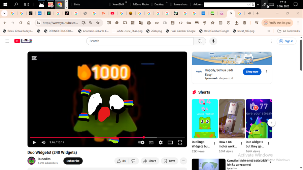Show next Shorts with the arrow

click(x=271, y=123)
